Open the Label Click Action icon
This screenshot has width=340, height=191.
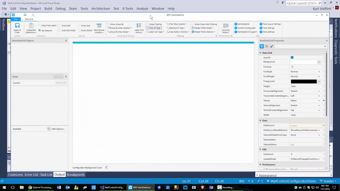(139, 25)
